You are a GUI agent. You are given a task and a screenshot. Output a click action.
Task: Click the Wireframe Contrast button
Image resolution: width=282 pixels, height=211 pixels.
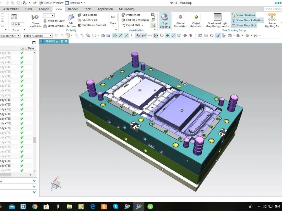click(x=92, y=25)
